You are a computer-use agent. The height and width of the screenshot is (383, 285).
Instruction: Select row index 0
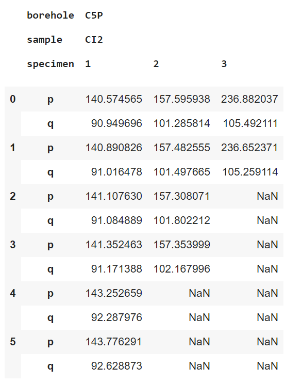[x=13, y=99]
